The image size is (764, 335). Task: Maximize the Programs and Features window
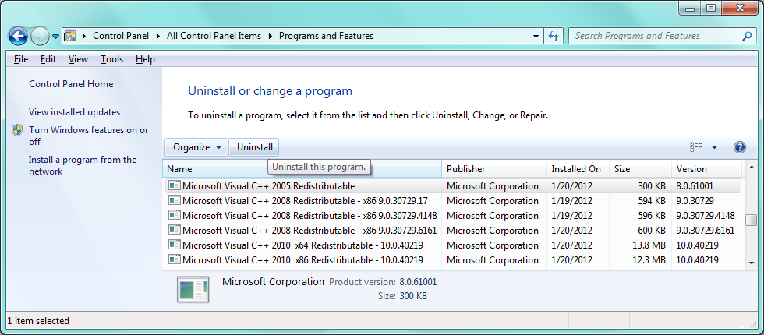tap(711, 7)
